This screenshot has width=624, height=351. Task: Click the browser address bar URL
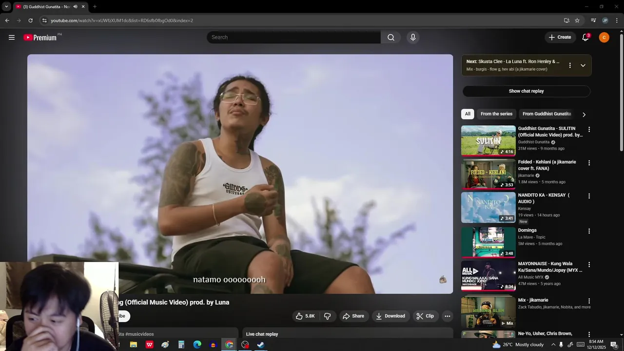(122, 20)
